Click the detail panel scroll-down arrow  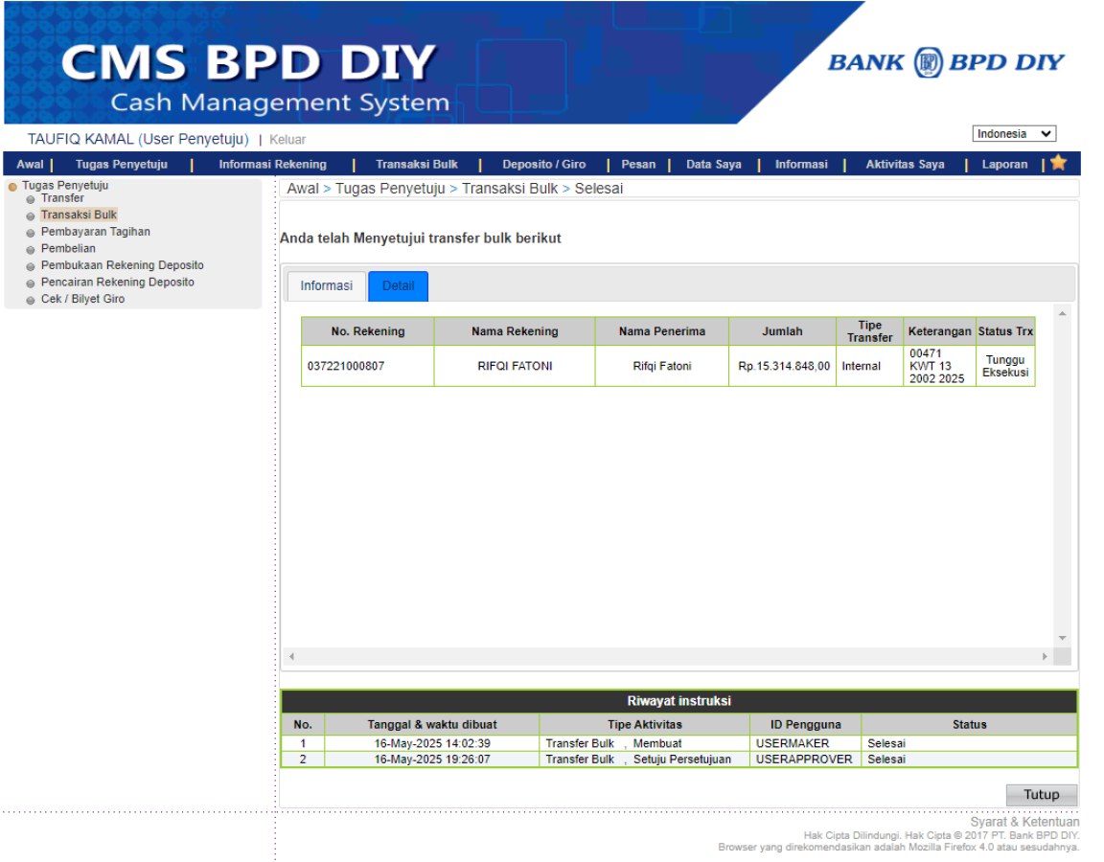1063,638
